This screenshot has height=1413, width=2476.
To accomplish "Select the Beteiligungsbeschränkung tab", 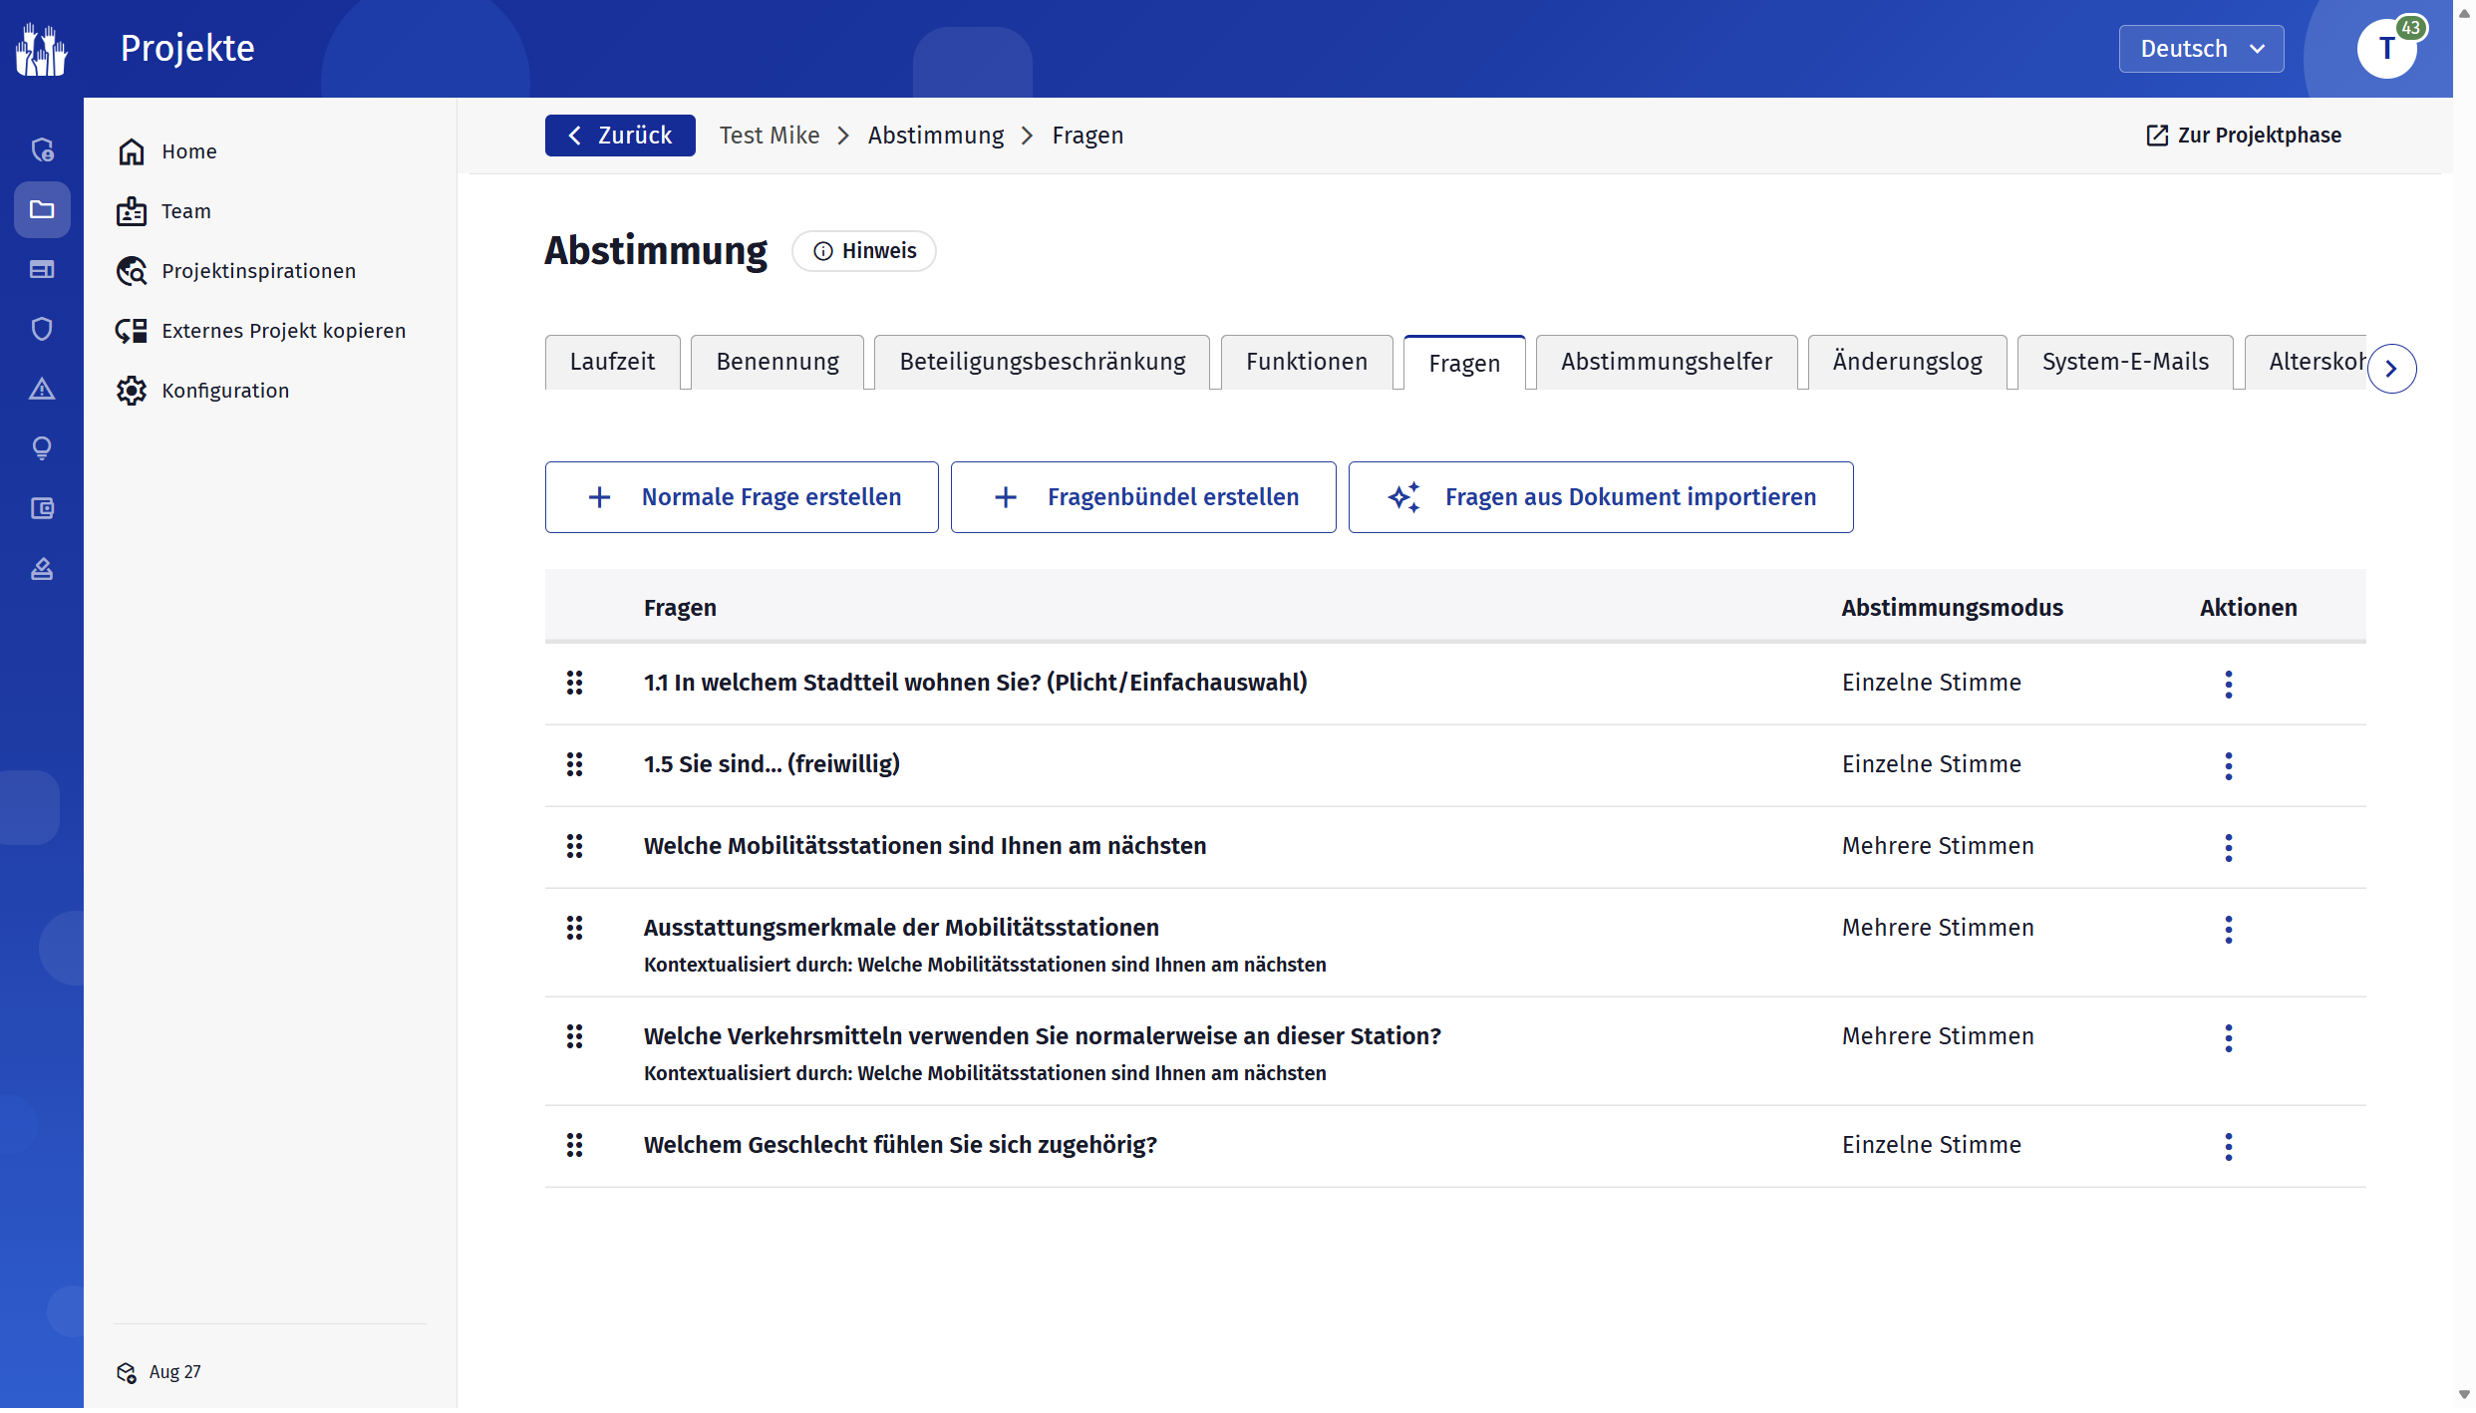I will click(x=1042, y=362).
